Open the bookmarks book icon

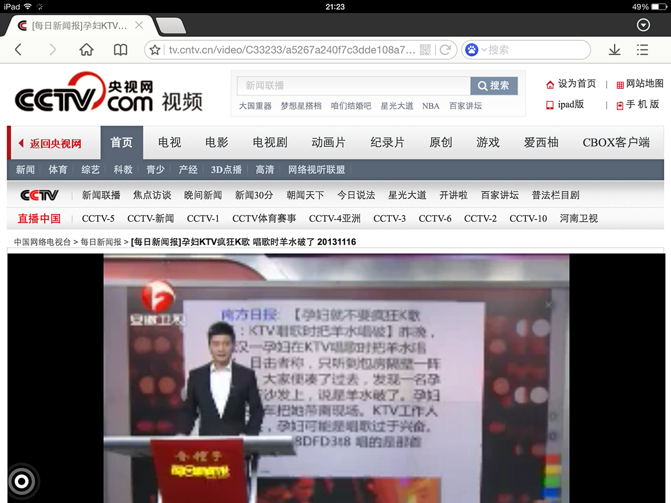click(x=120, y=50)
